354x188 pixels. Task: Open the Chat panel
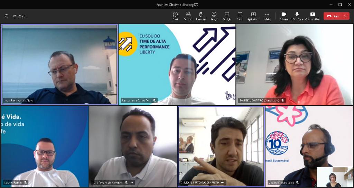tap(175, 16)
